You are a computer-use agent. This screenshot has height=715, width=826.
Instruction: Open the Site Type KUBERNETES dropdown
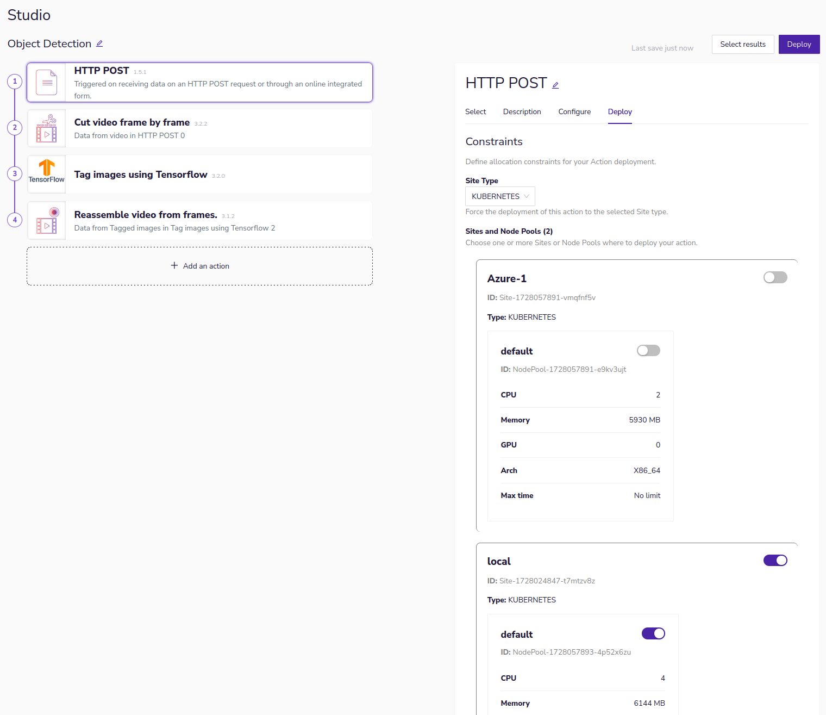click(x=500, y=196)
